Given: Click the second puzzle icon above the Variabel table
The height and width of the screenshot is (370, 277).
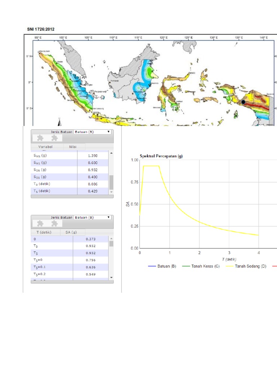Looking at the screenshot, I should [54, 138].
